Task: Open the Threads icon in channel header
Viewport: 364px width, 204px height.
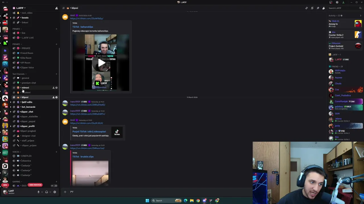Action: [306, 8]
